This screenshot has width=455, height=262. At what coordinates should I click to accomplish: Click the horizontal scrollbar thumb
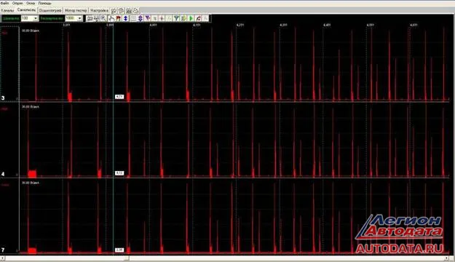tap(127, 258)
